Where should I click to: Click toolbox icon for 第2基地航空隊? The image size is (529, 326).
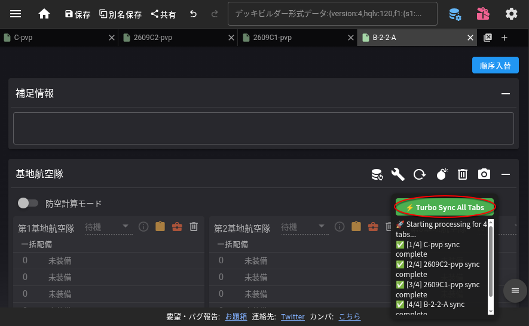373,227
